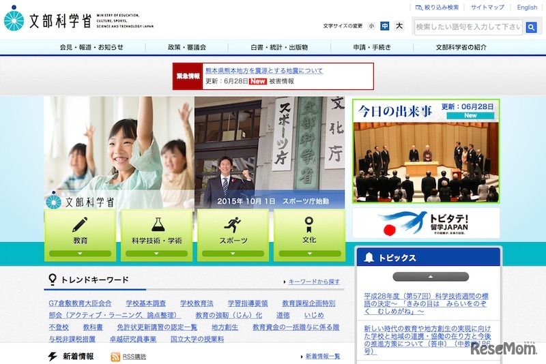The height and width of the screenshot is (364, 546).
Task: Set text size to 中
Action: [x=385, y=26]
